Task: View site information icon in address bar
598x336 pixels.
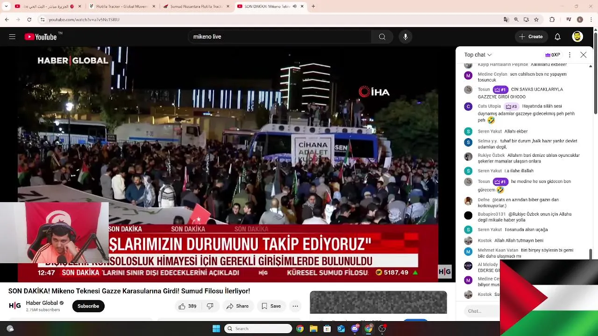Action: pyautogui.click(x=42, y=20)
